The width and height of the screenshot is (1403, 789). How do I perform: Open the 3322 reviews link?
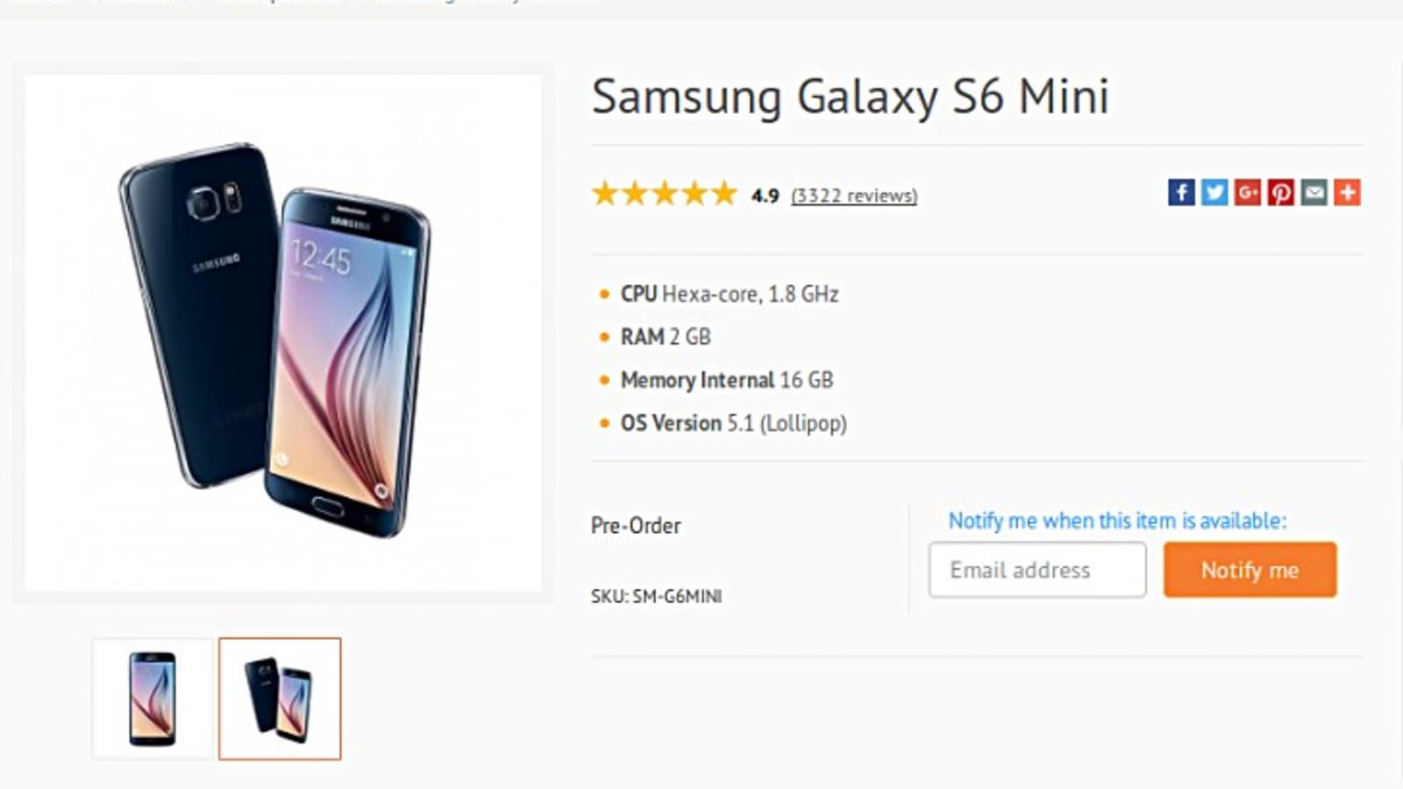(x=854, y=195)
